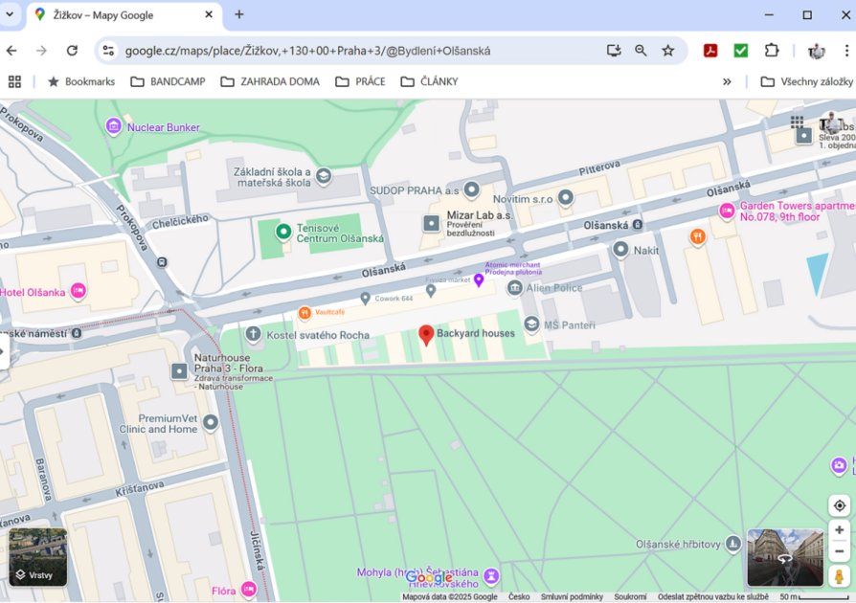This screenshot has height=603, width=856.
Task: Select the Žižkov – Mapy Google tab
Action: 124,15
